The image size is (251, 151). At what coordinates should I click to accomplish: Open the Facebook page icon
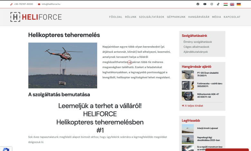198,4
